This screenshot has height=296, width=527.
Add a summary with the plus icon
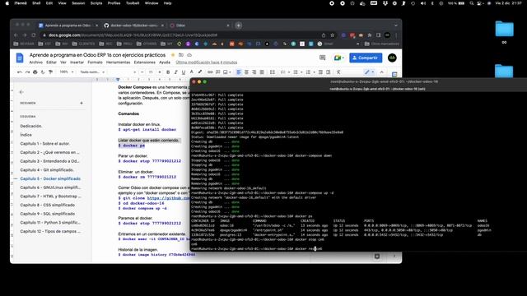[82, 103]
